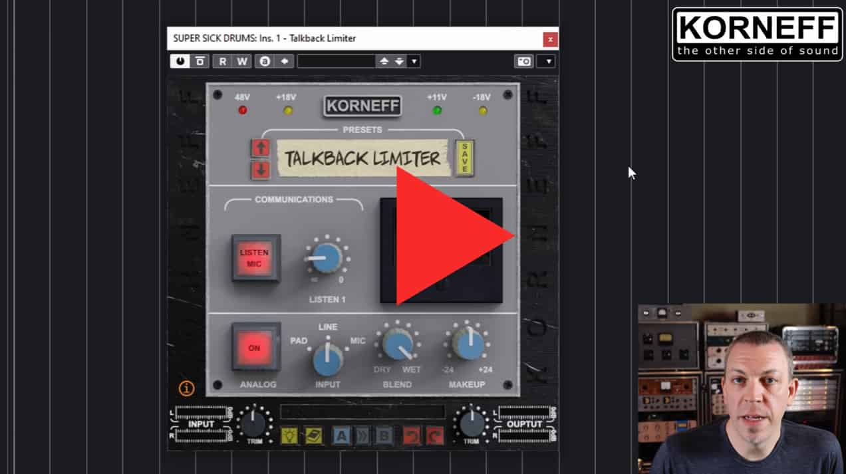Click the copy A to B chevron button

(x=362, y=435)
